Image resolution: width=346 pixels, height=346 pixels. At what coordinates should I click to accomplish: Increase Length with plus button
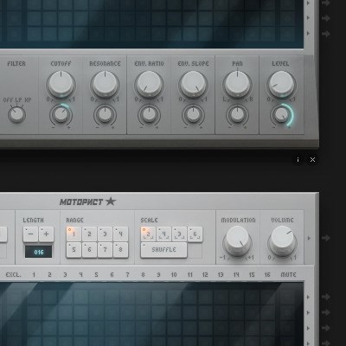coord(46,234)
